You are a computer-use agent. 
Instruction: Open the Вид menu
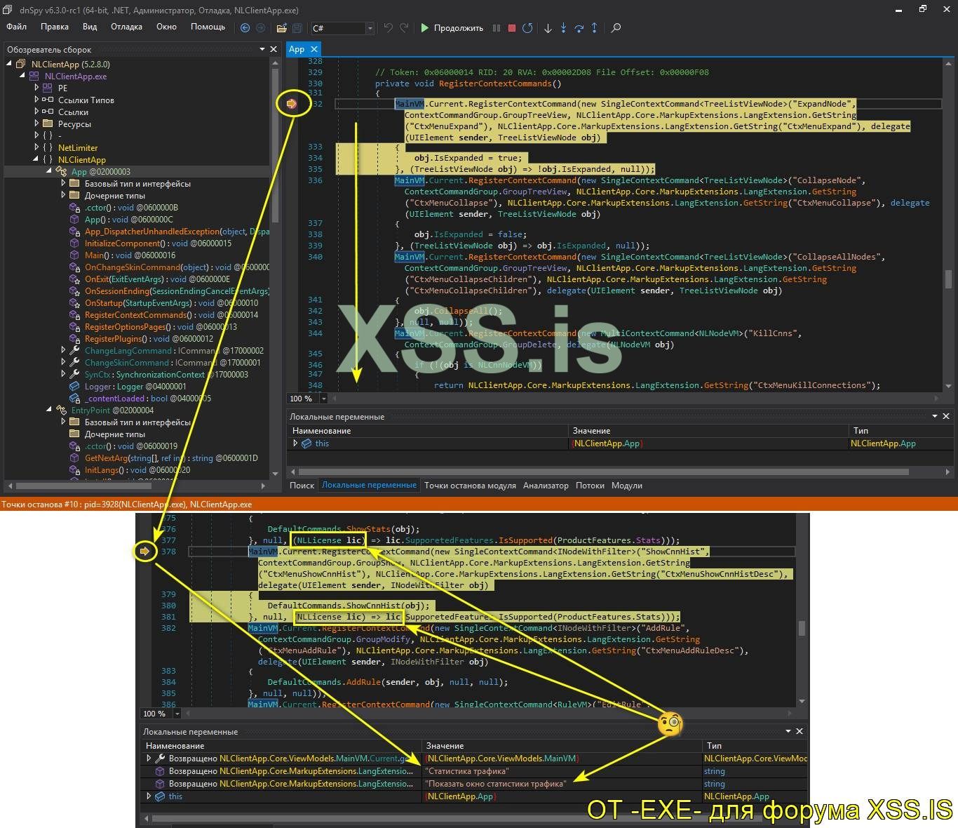(x=90, y=27)
